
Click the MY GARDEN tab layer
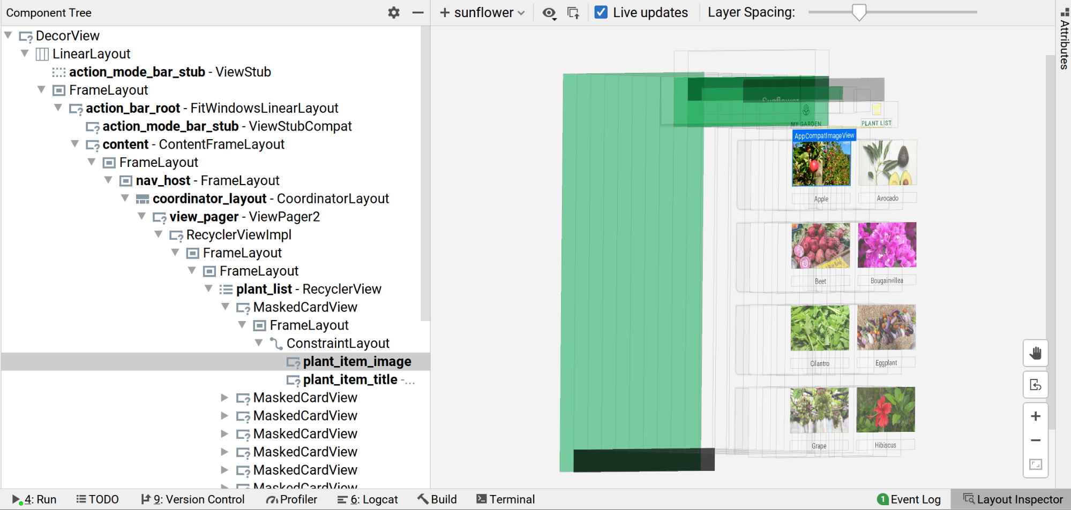(x=806, y=124)
